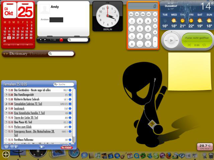
Task: Launch Skype from the Dock
Action: click(x=156, y=156)
